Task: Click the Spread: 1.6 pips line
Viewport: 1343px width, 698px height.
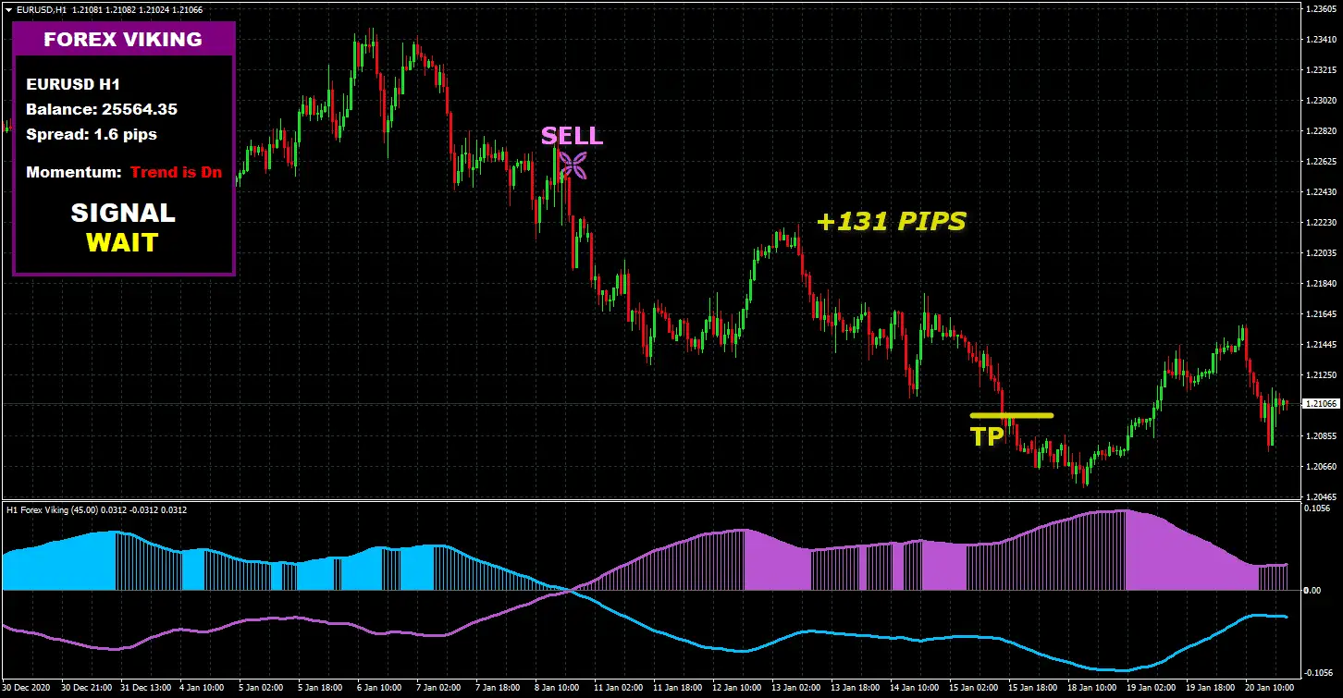Action: coord(92,134)
